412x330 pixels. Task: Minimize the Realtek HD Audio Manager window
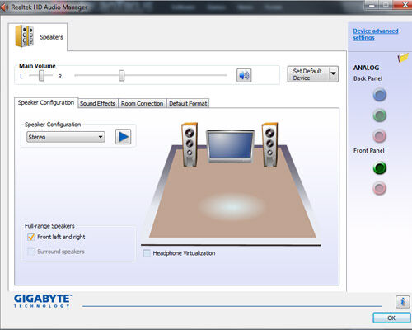point(372,5)
